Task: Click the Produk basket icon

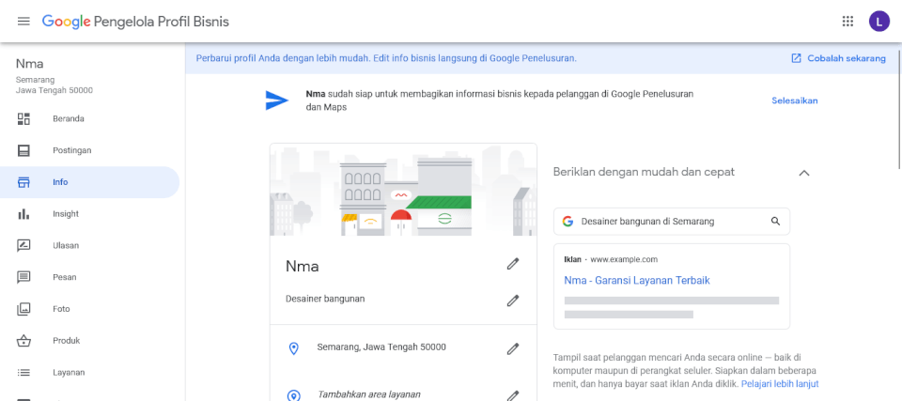Action: 23,341
